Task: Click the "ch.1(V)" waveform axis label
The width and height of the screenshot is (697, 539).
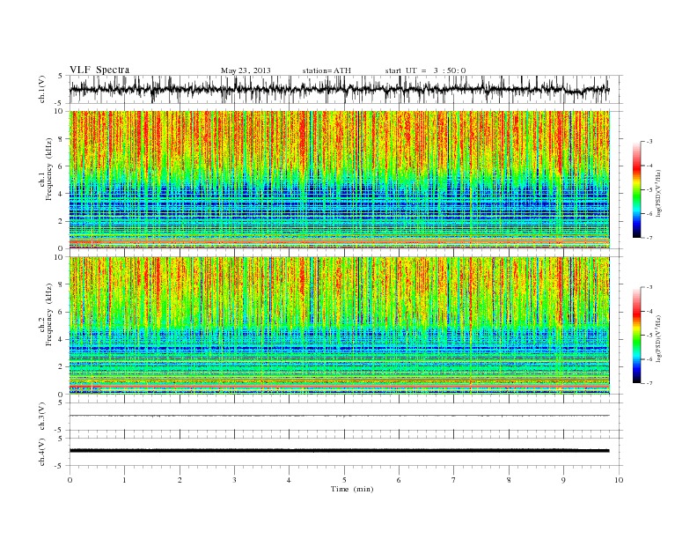Action: point(42,89)
